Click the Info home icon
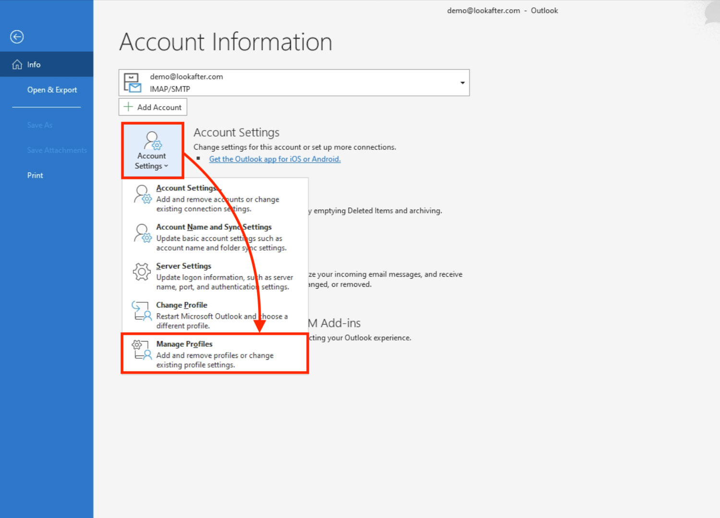 tap(17, 65)
